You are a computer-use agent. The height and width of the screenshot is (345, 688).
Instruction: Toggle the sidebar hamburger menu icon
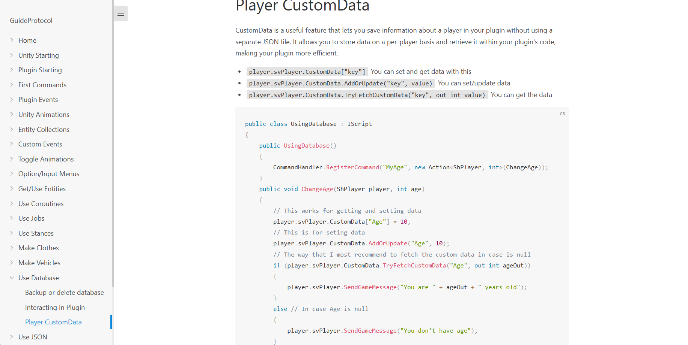(x=120, y=13)
